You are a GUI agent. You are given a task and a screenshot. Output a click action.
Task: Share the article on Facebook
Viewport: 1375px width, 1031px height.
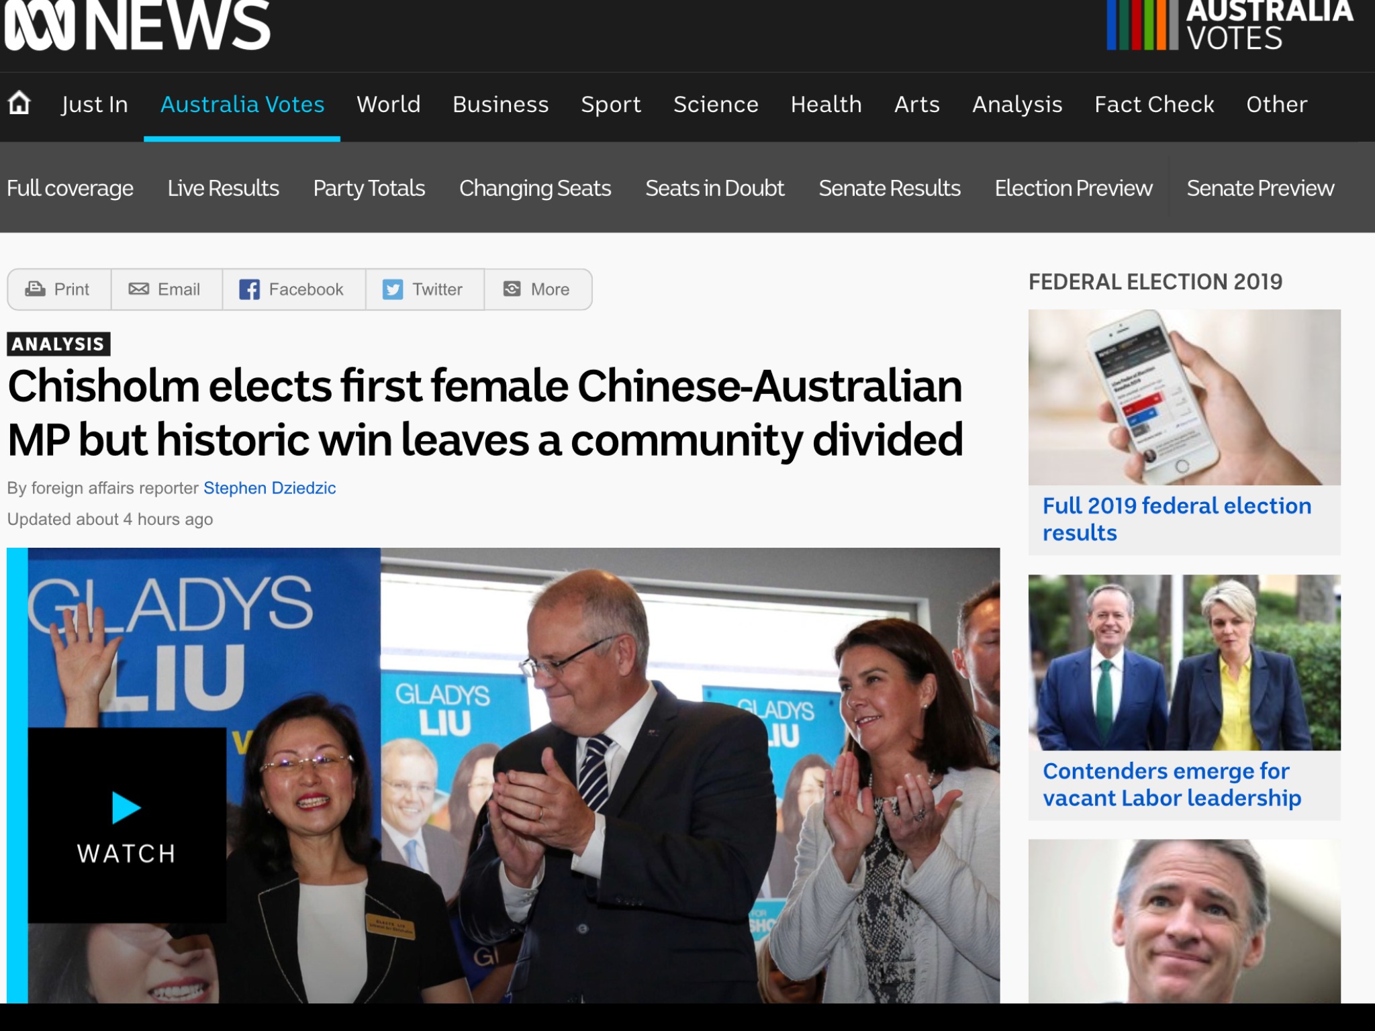(293, 289)
